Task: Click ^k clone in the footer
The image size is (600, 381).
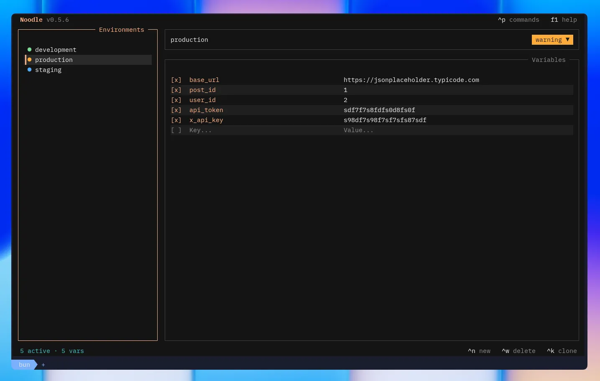Action: (x=562, y=351)
